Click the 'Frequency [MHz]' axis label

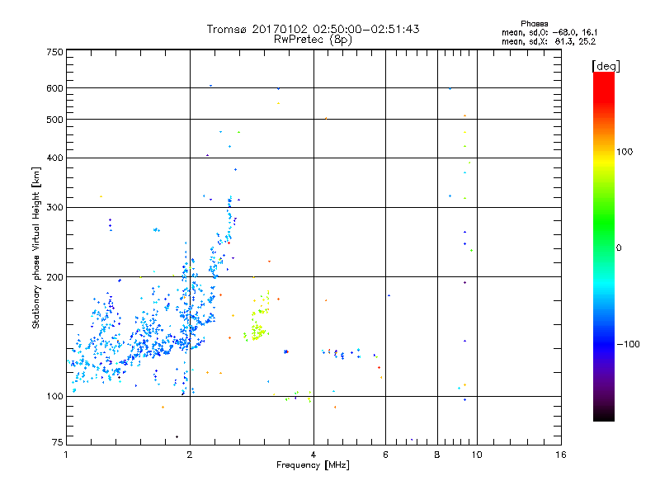(x=313, y=465)
